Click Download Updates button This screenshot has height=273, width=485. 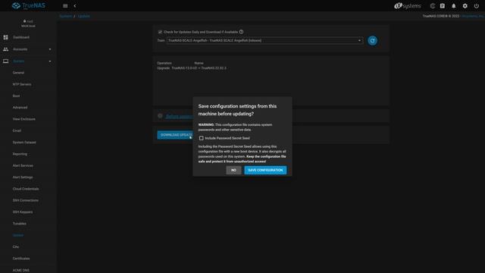(175, 135)
